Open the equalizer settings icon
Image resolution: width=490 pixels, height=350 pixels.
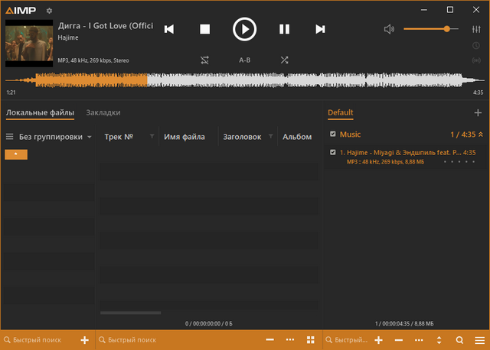pyautogui.click(x=476, y=29)
